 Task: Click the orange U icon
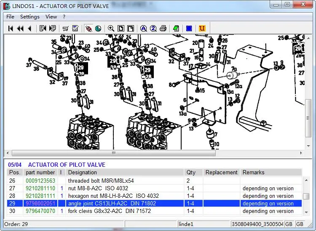tap(202, 28)
